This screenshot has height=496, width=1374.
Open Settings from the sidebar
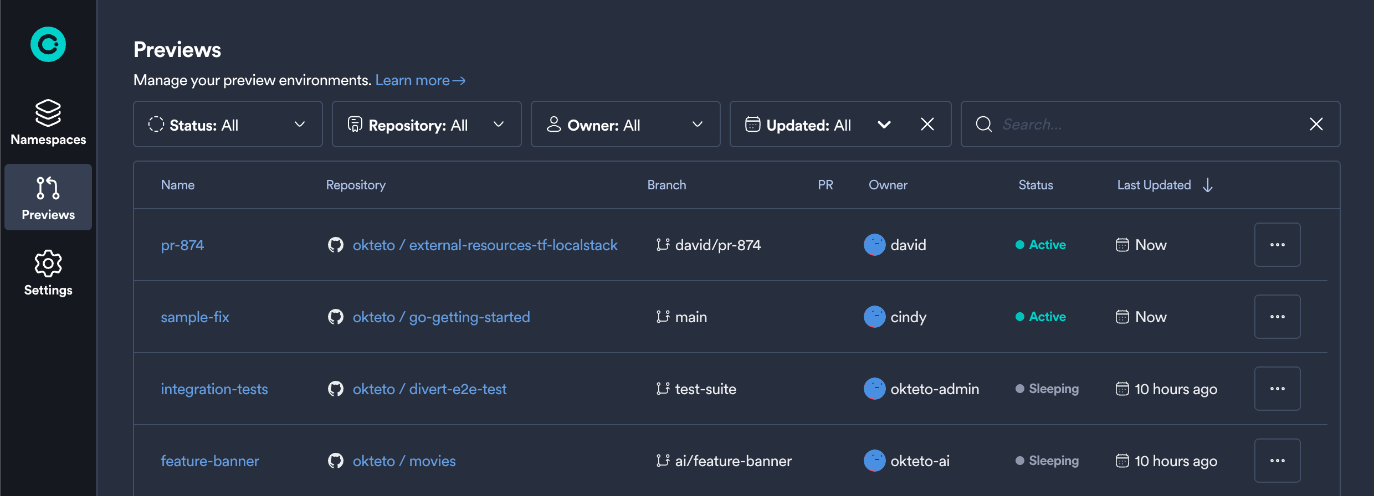click(48, 273)
